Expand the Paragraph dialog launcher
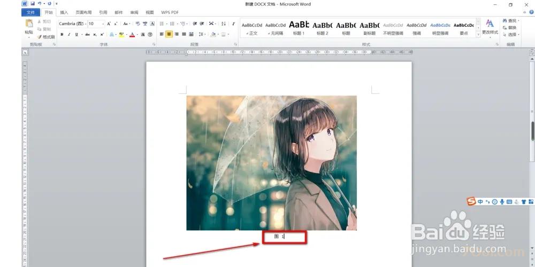This screenshot has width=535, height=267. 235,44
